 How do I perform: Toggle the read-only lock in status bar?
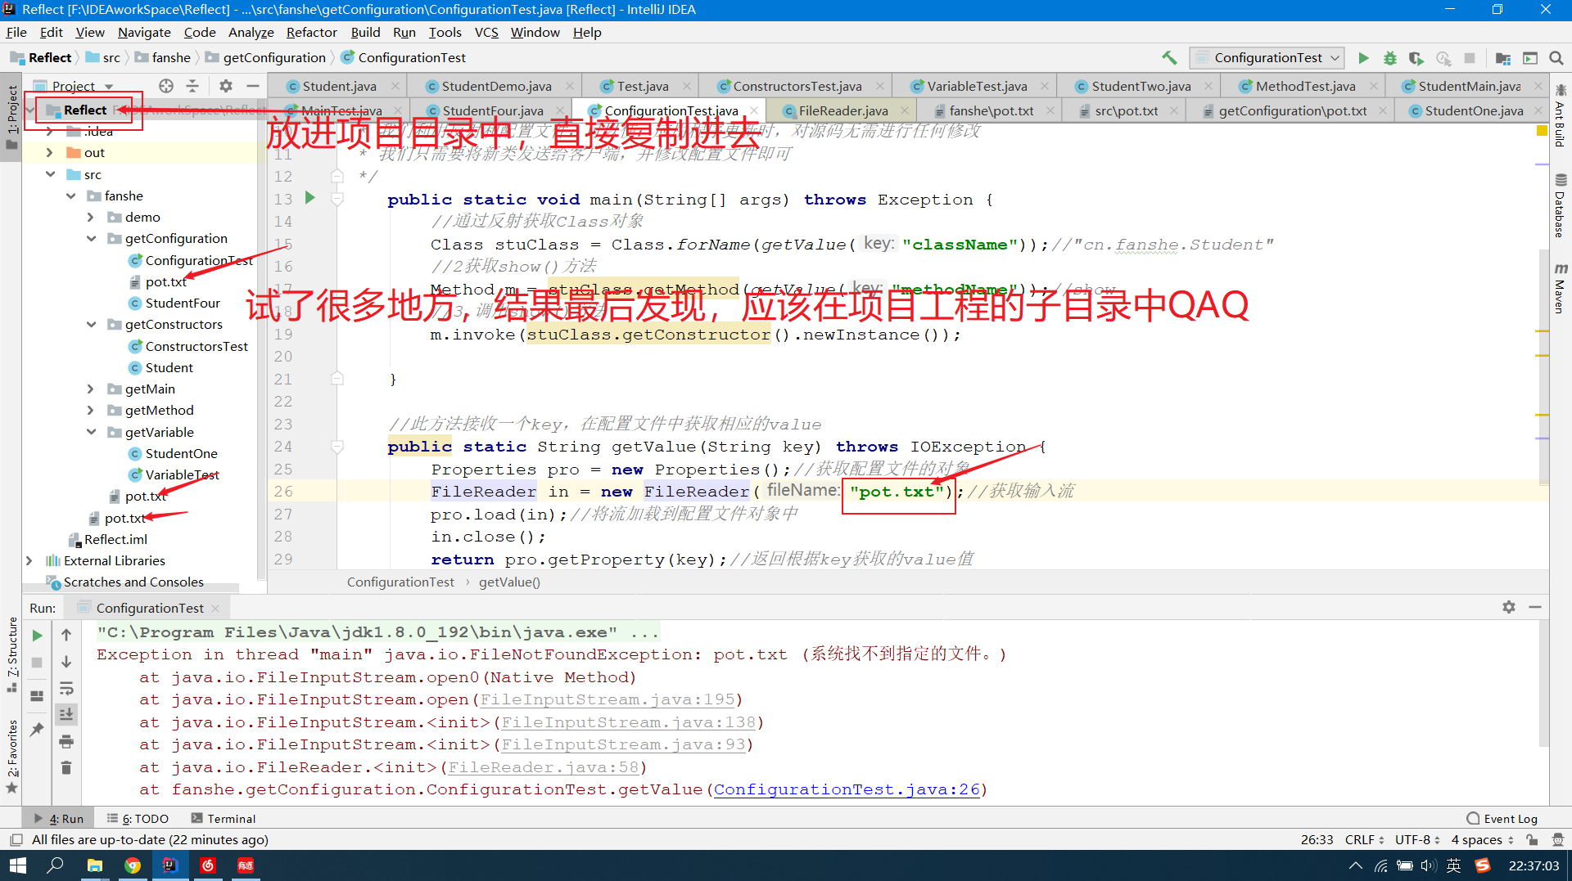pos(1532,839)
